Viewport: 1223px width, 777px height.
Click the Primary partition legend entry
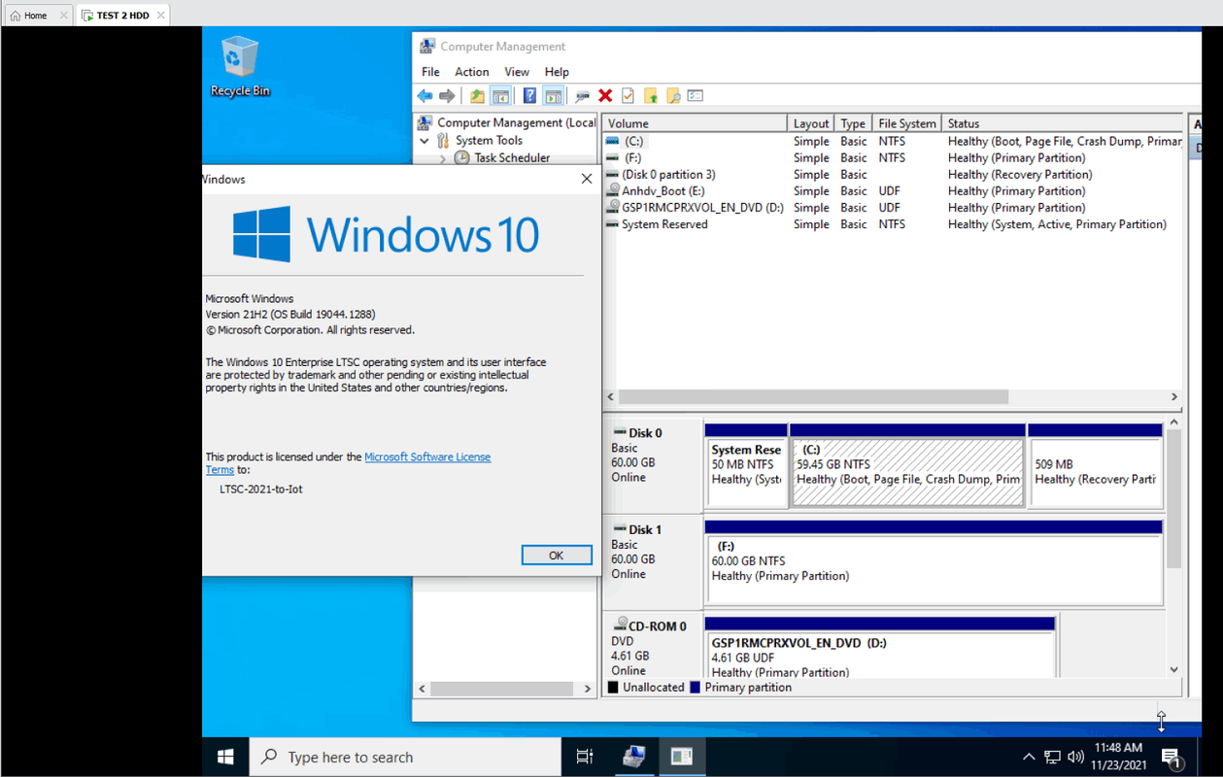click(x=740, y=688)
